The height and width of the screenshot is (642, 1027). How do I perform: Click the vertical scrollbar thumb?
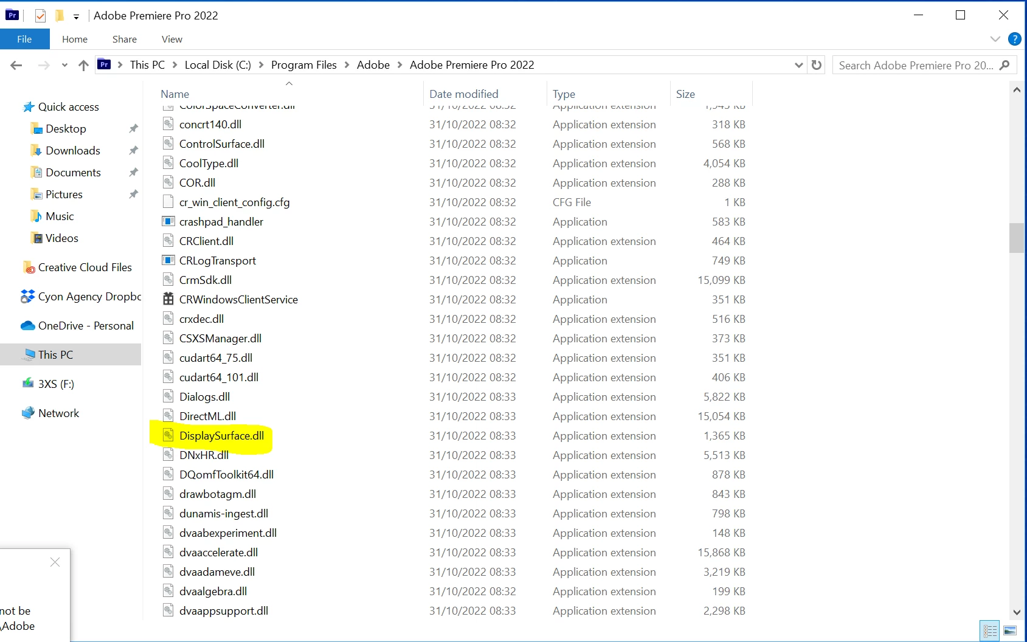1016,238
